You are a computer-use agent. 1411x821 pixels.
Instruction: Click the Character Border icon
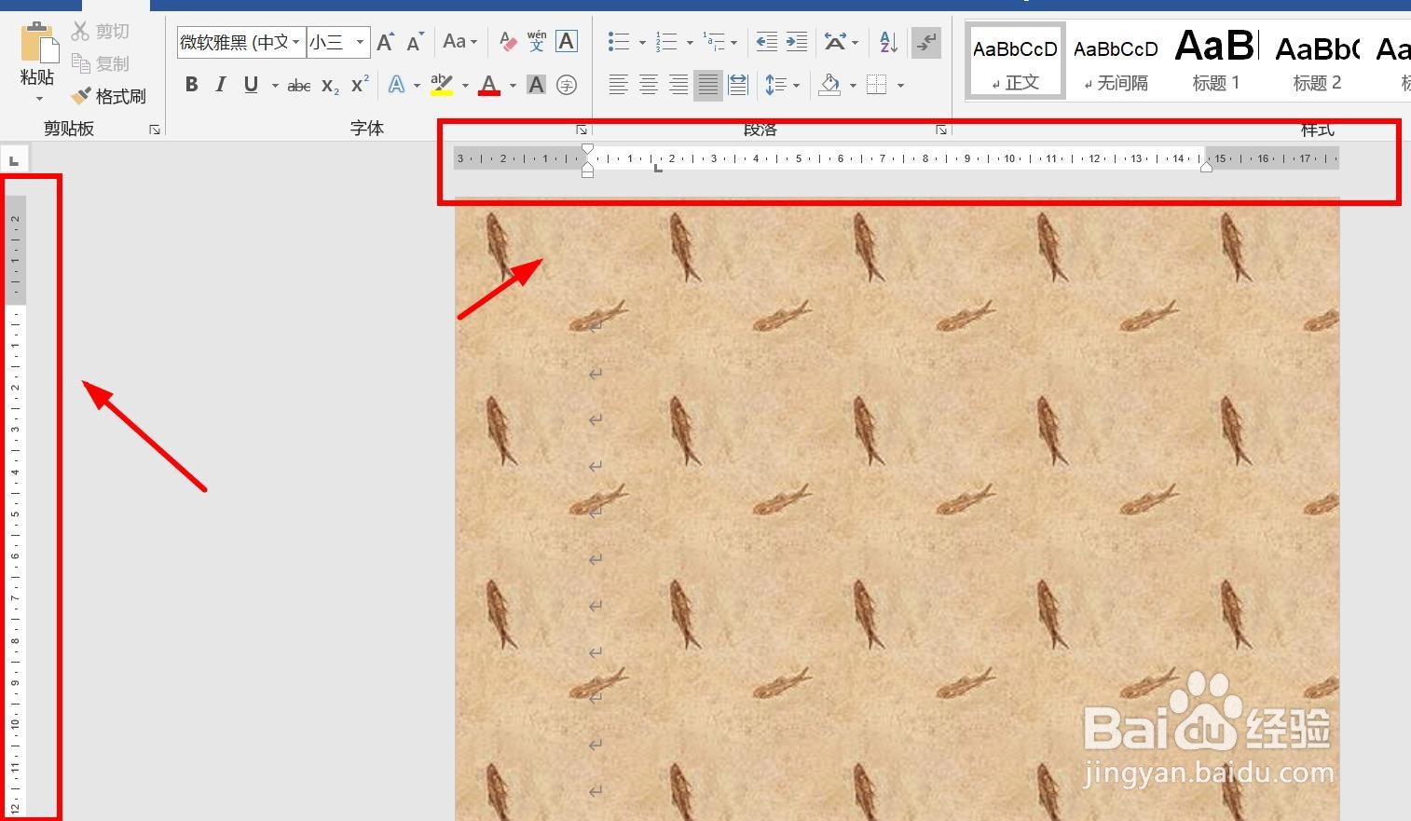click(566, 42)
